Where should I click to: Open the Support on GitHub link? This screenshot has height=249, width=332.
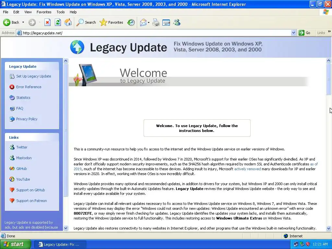[x=31, y=190]
